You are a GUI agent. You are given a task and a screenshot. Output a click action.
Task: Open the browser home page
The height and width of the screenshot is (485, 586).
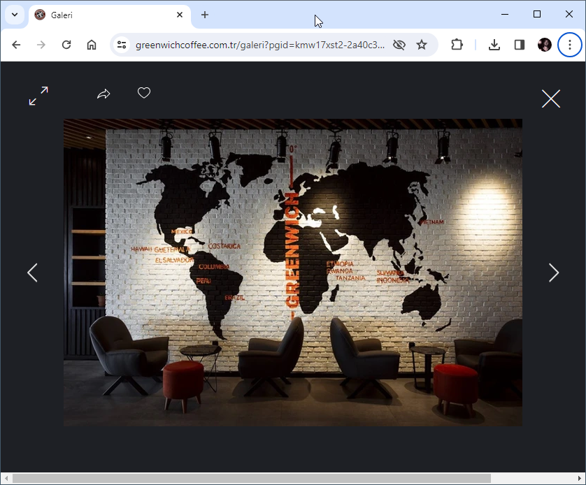point(92,45)
